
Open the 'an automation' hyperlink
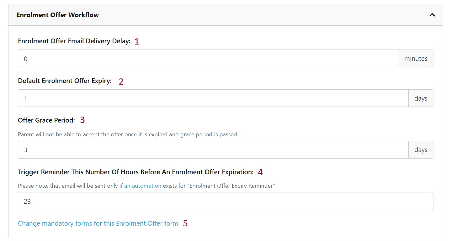coord(143,186)
